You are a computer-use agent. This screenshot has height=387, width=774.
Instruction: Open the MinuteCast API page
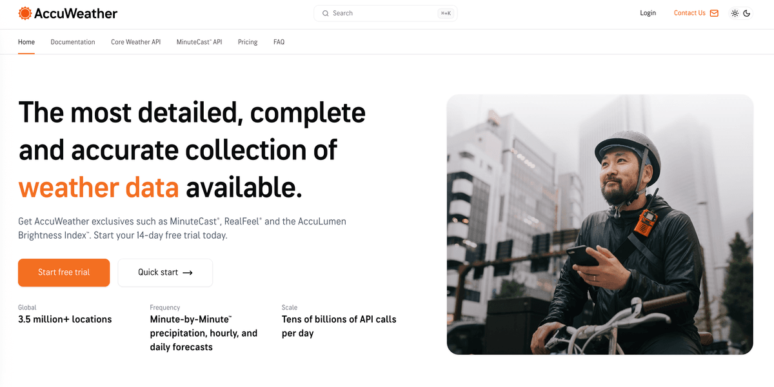point(199,42)
